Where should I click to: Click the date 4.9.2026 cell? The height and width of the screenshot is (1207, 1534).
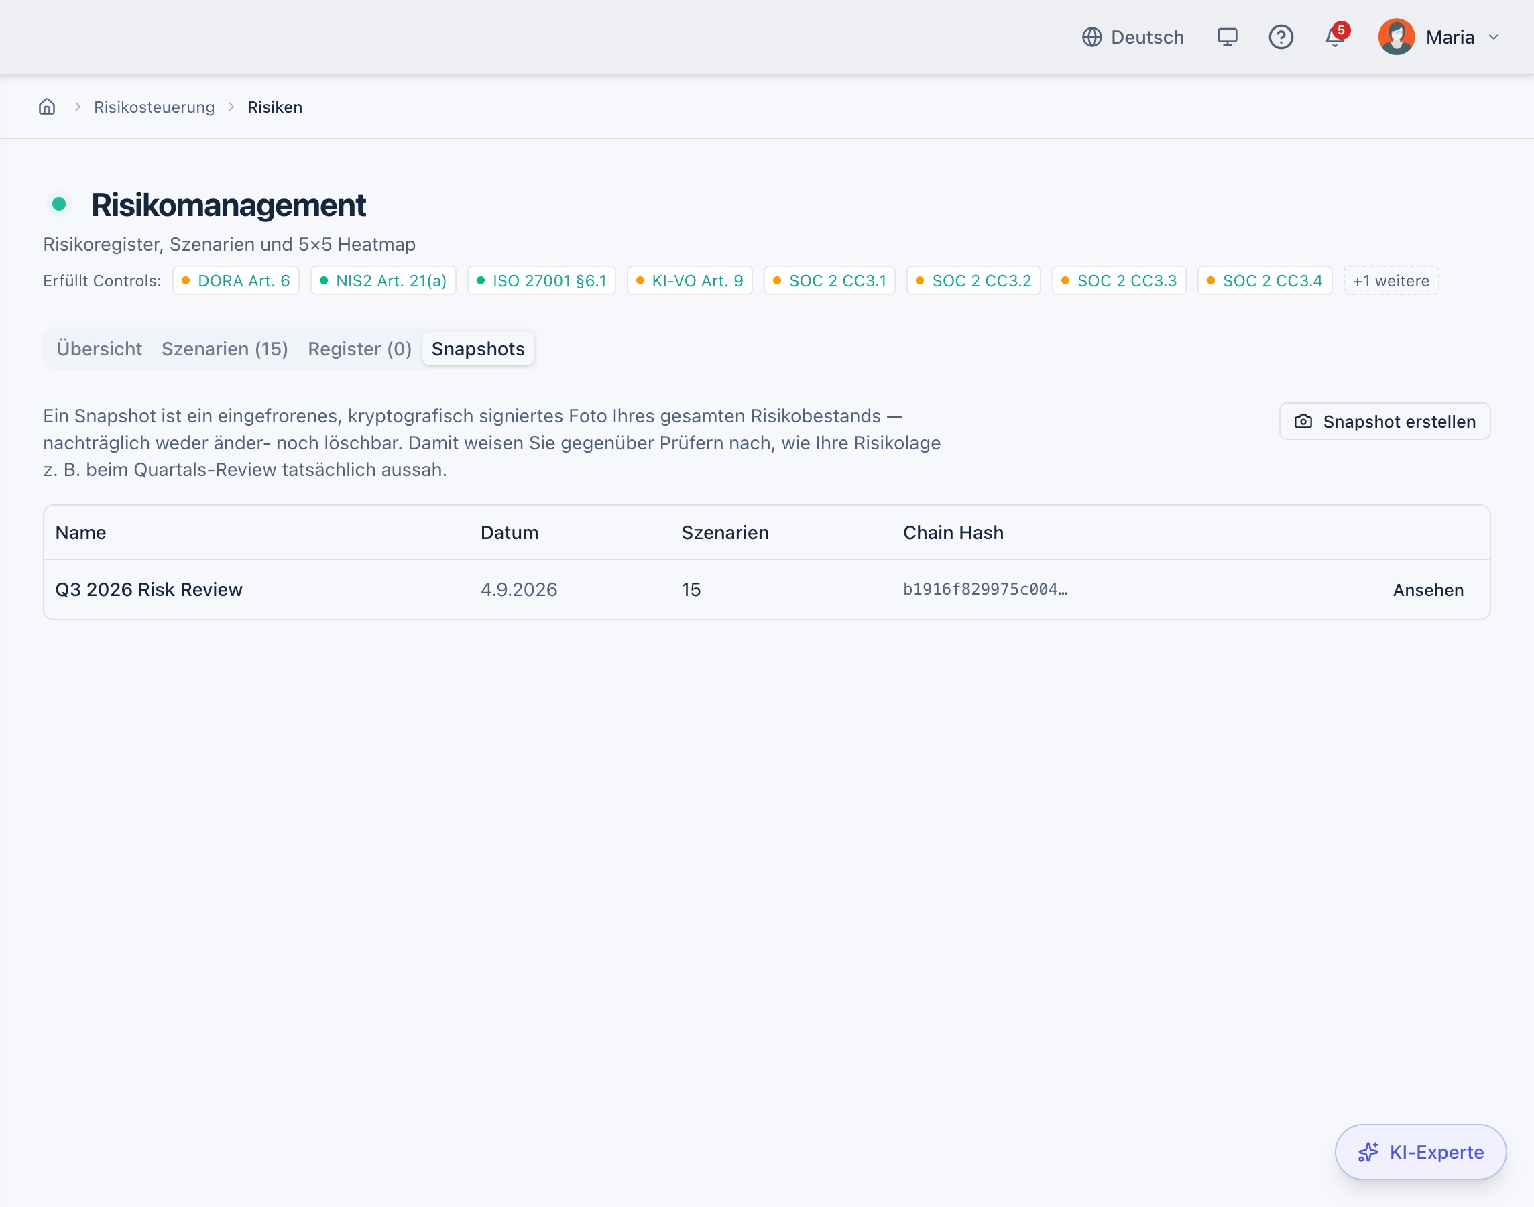[x=519, y=589]
